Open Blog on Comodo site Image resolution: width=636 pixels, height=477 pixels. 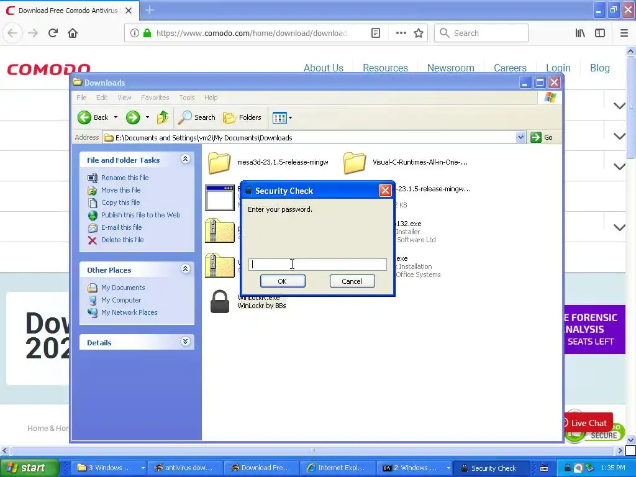(599, 68)
